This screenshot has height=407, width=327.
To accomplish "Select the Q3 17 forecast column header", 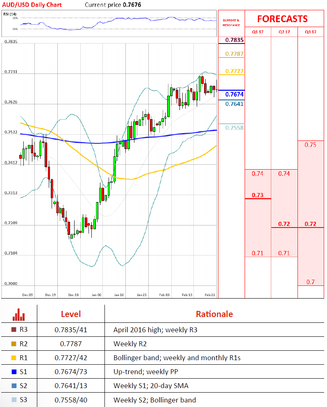I will pos(311,32).
